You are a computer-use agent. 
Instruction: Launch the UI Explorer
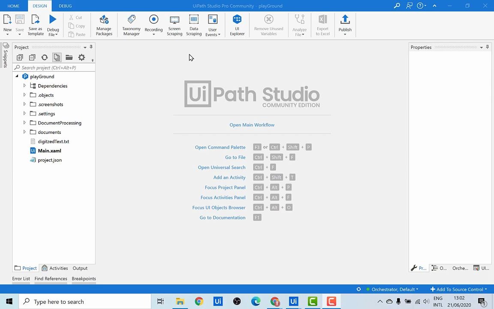click(237, 24)
